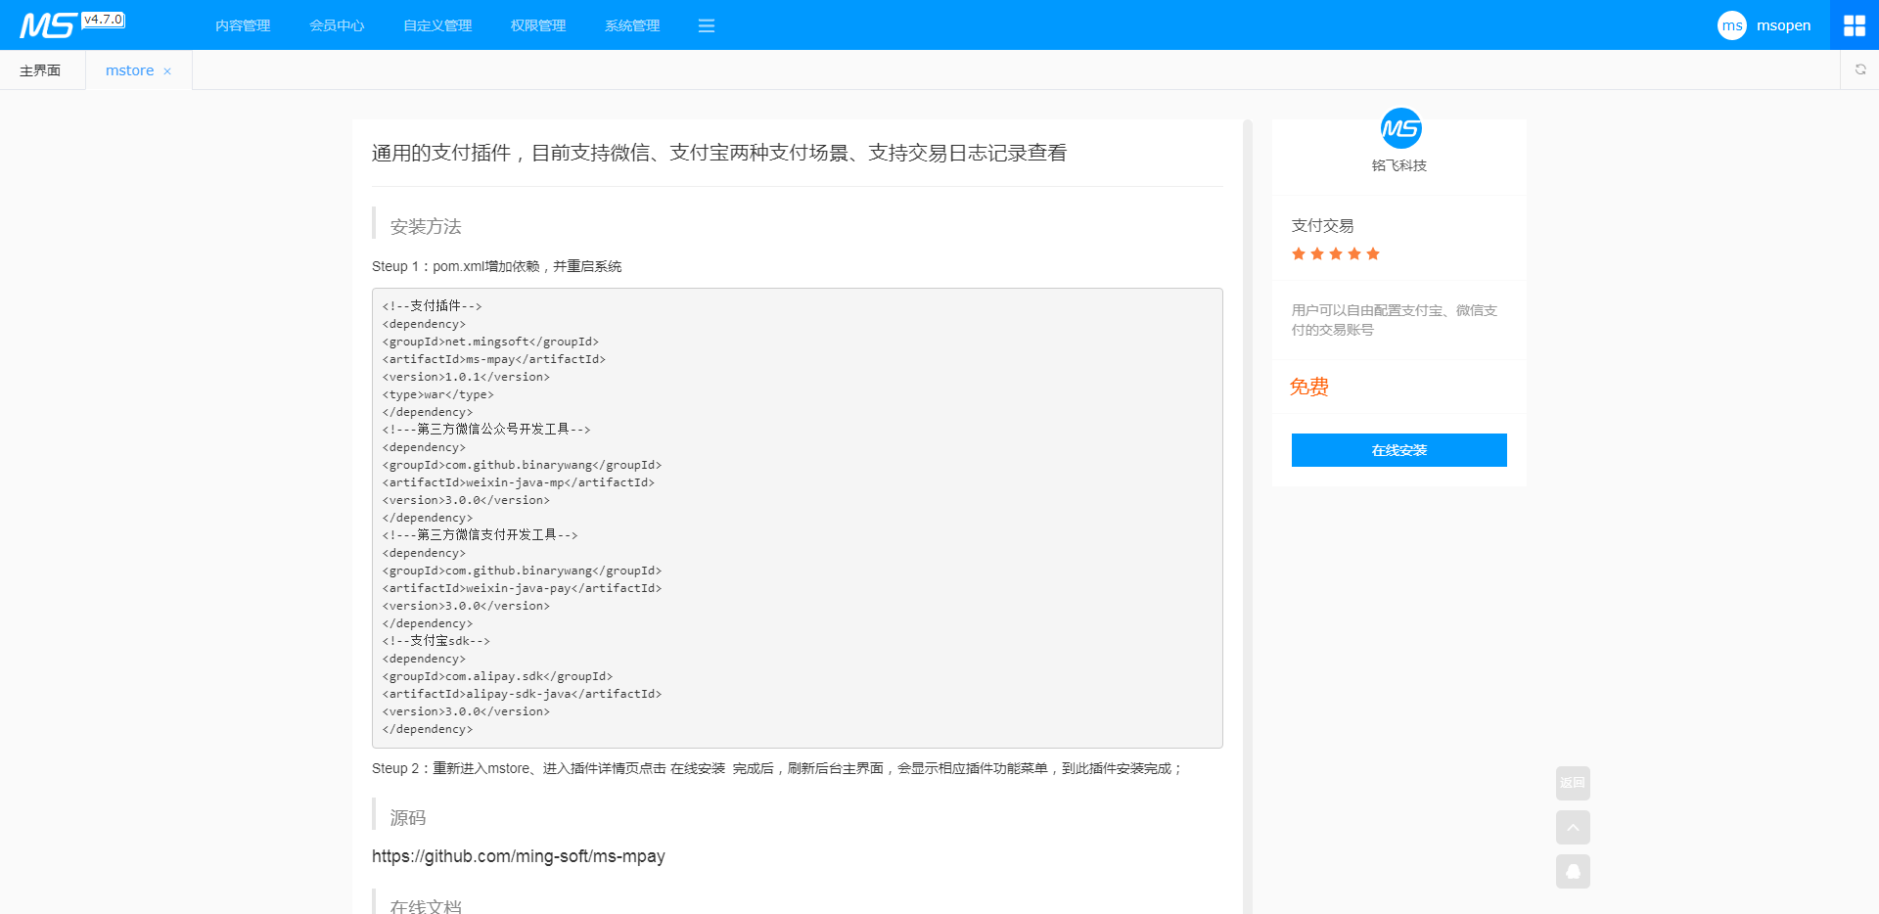The image size is (1879, 914).
Task: Click the back-to-top arrow button
Action: [x=1573, y=827]
